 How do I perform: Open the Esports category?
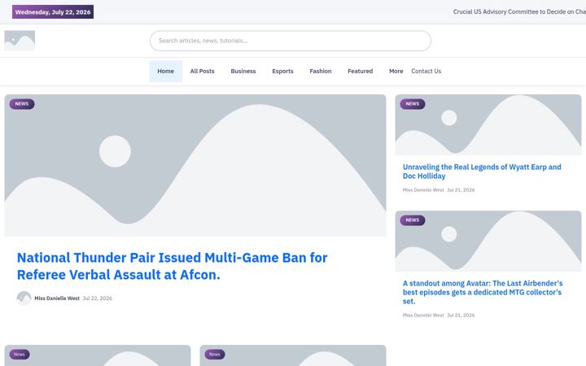(x=282, y=71)
